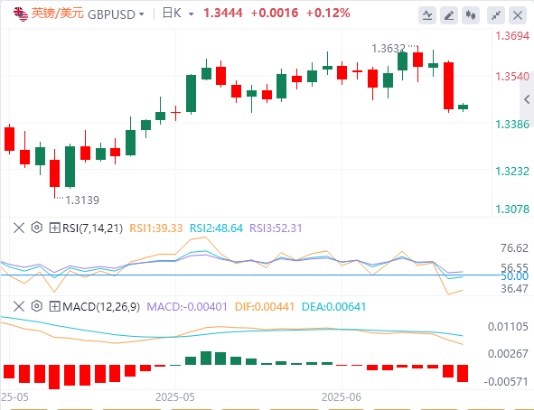Click the RSI 50.00 reference level
Image resolution: width=534 pixels, height=410 pixels.
(514, 276)
